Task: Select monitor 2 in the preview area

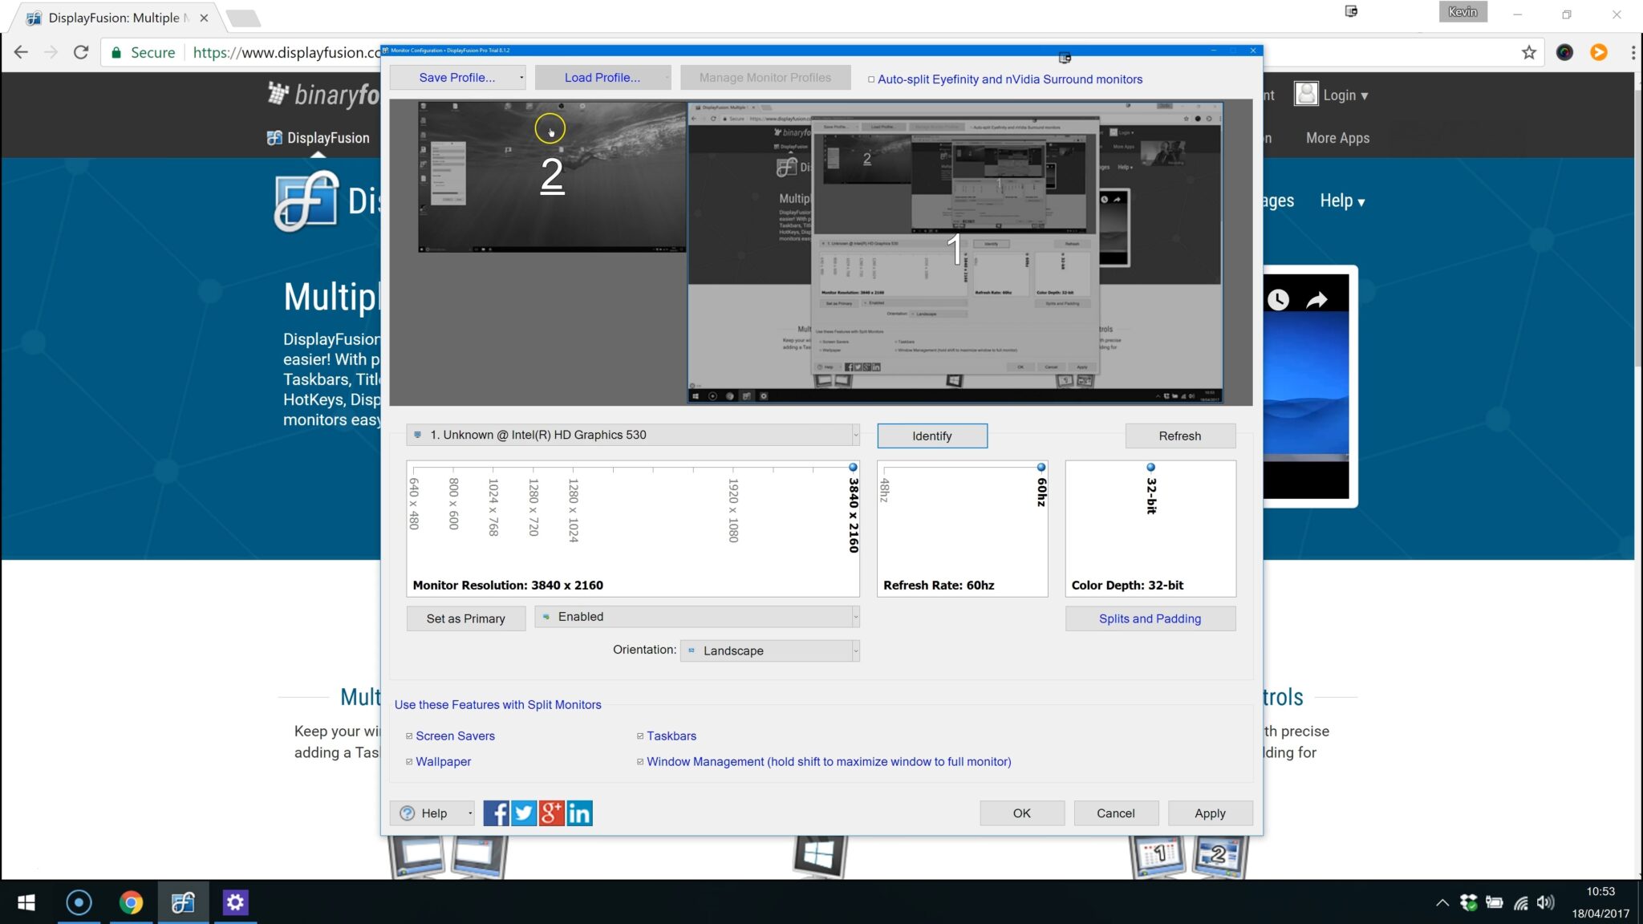Action: pos(552,176)
